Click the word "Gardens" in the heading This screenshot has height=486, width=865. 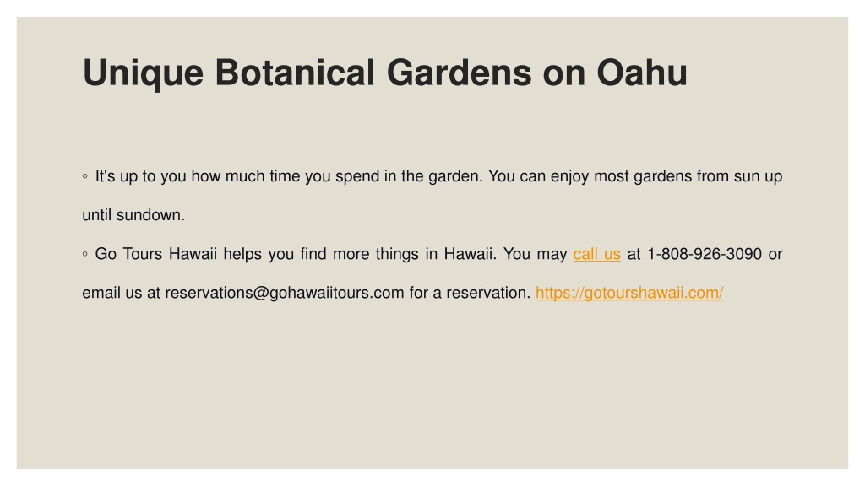(x=459, y=73)
